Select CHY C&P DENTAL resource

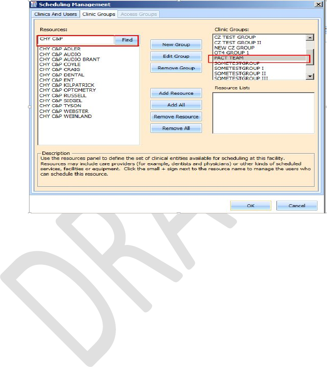(62, 75)
